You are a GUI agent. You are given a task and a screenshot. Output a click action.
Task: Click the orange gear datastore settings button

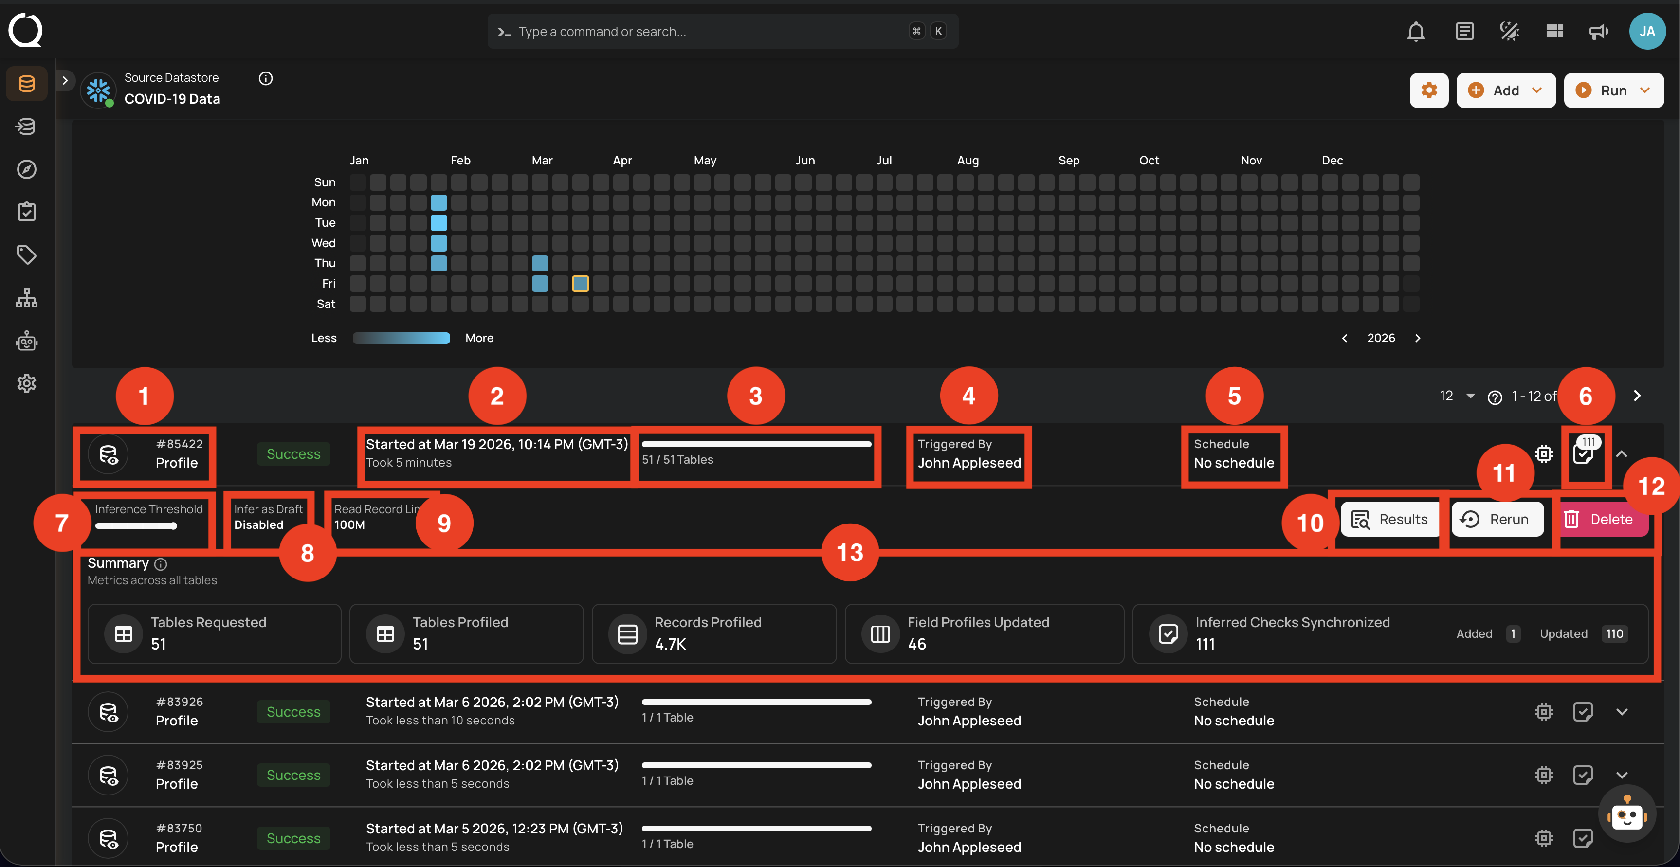click(x=1428, y=90)
